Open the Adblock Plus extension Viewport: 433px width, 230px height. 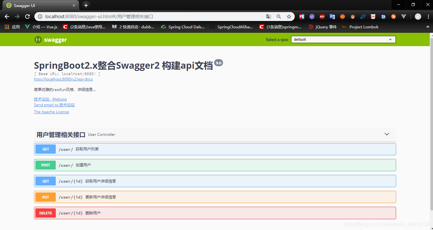322,17
